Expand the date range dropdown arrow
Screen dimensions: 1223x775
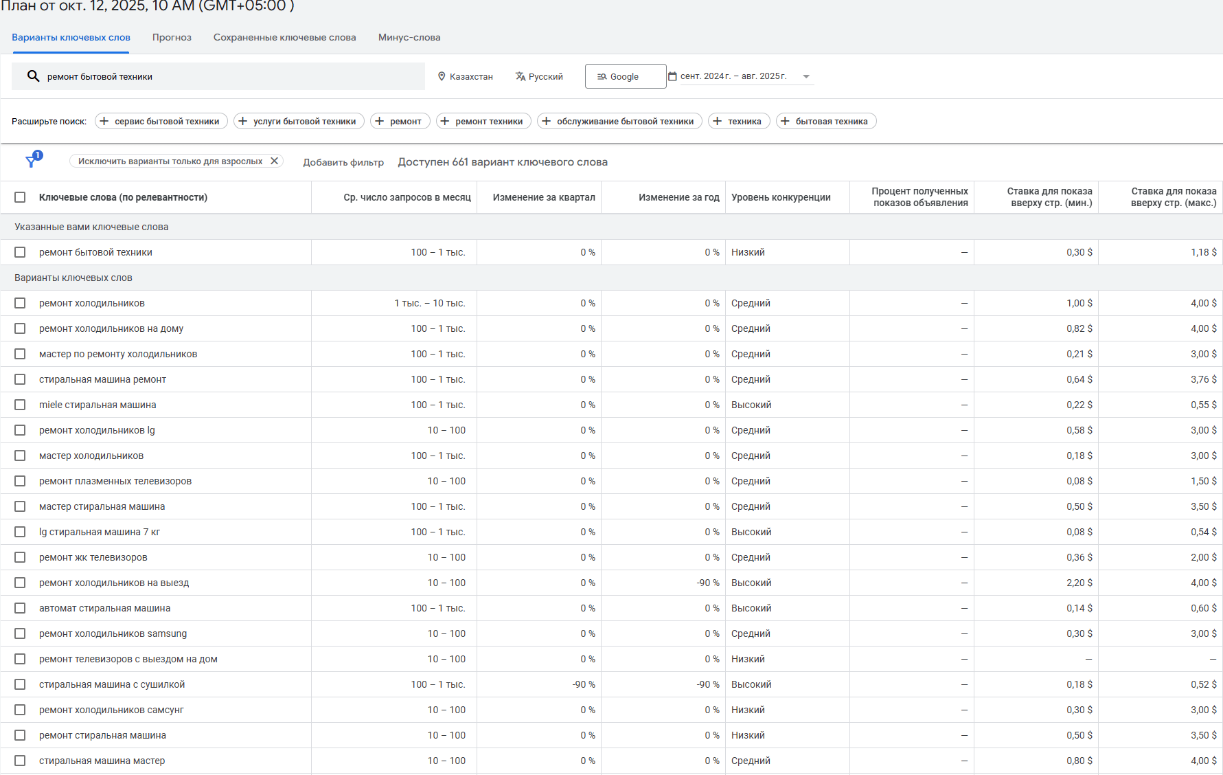[806, 76]
